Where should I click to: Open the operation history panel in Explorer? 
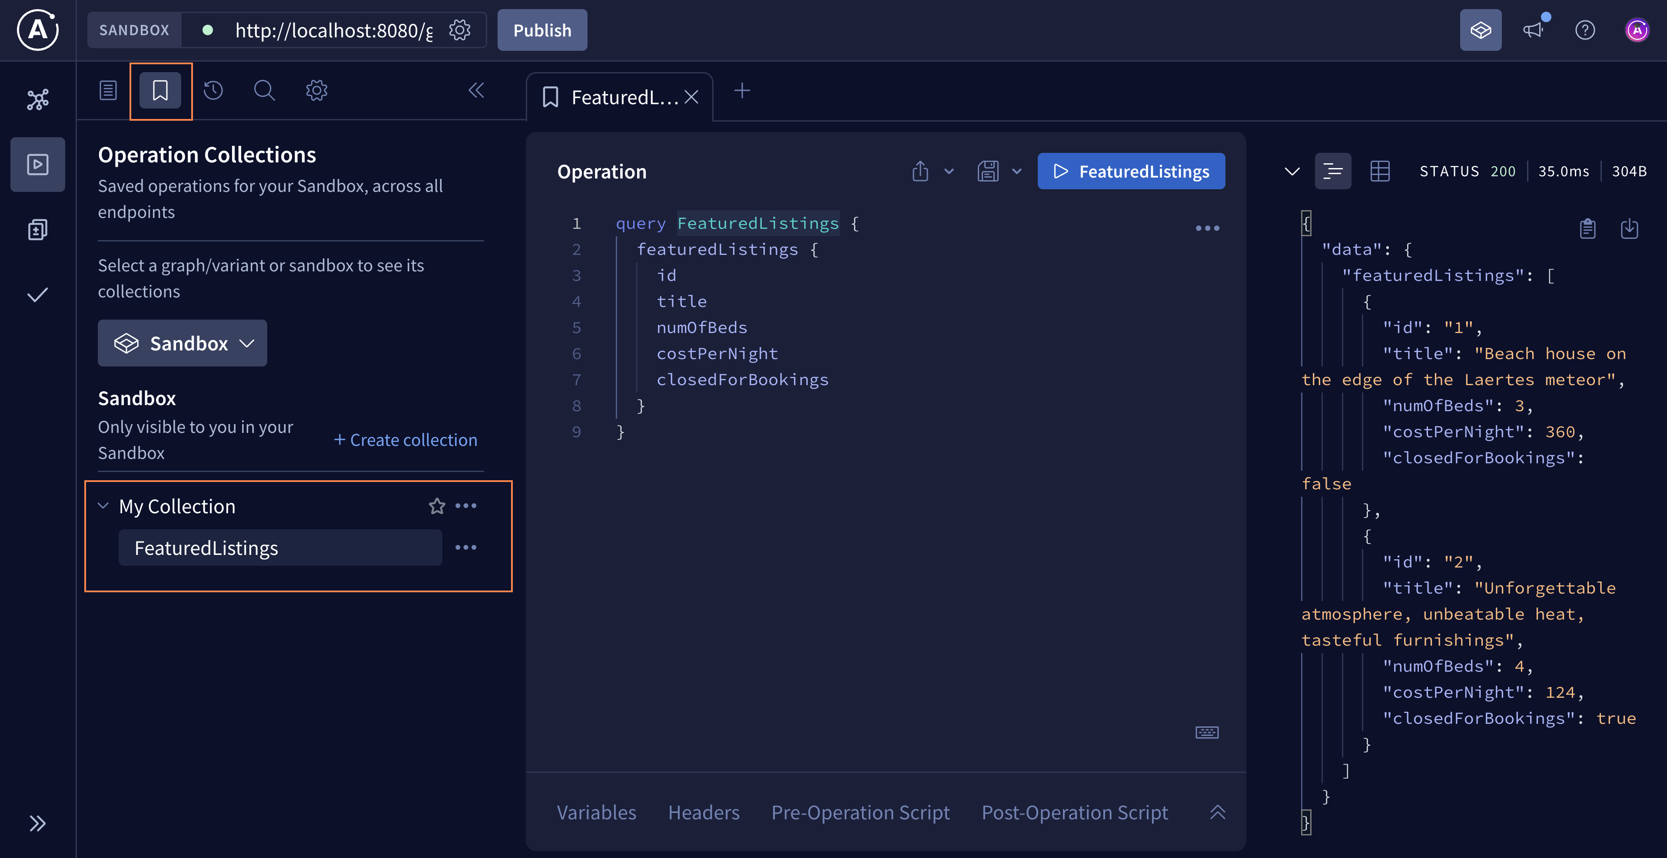click(213, 90)
